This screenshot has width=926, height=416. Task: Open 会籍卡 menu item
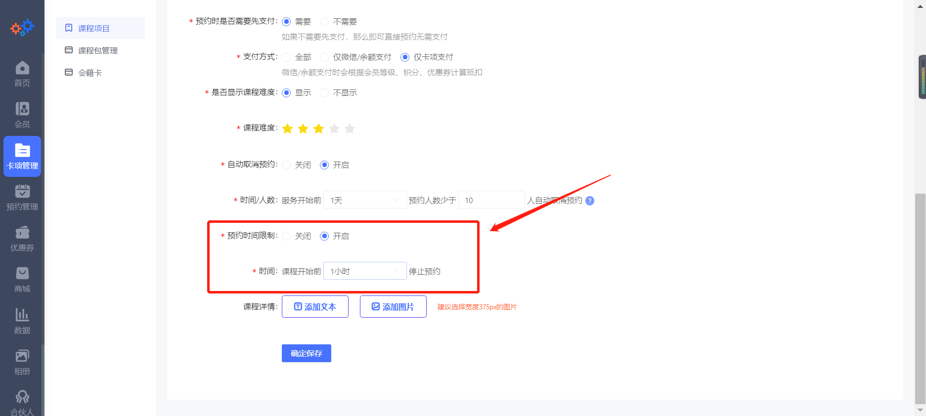point(89,73)
